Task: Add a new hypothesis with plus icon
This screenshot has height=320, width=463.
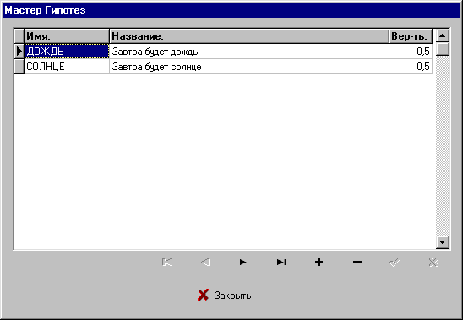Action: [319, 262]
